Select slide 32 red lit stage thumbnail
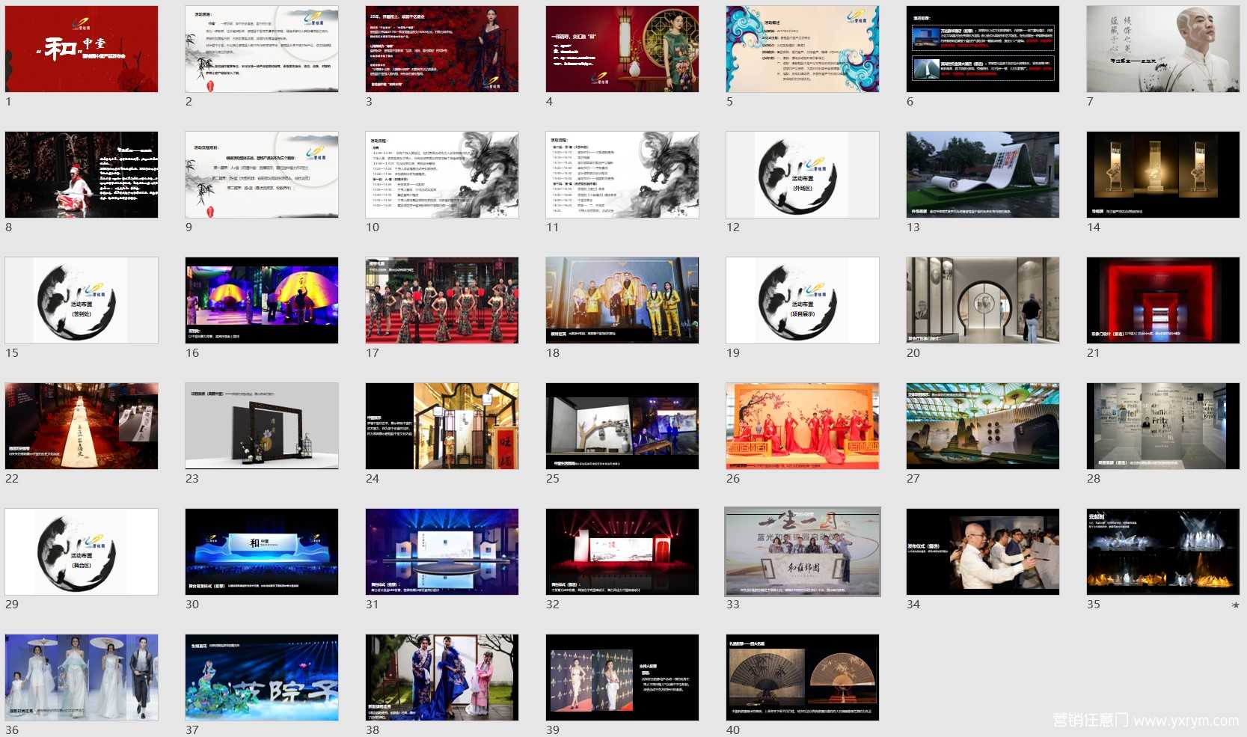1247x737 pixels. (x=622, y=552)
